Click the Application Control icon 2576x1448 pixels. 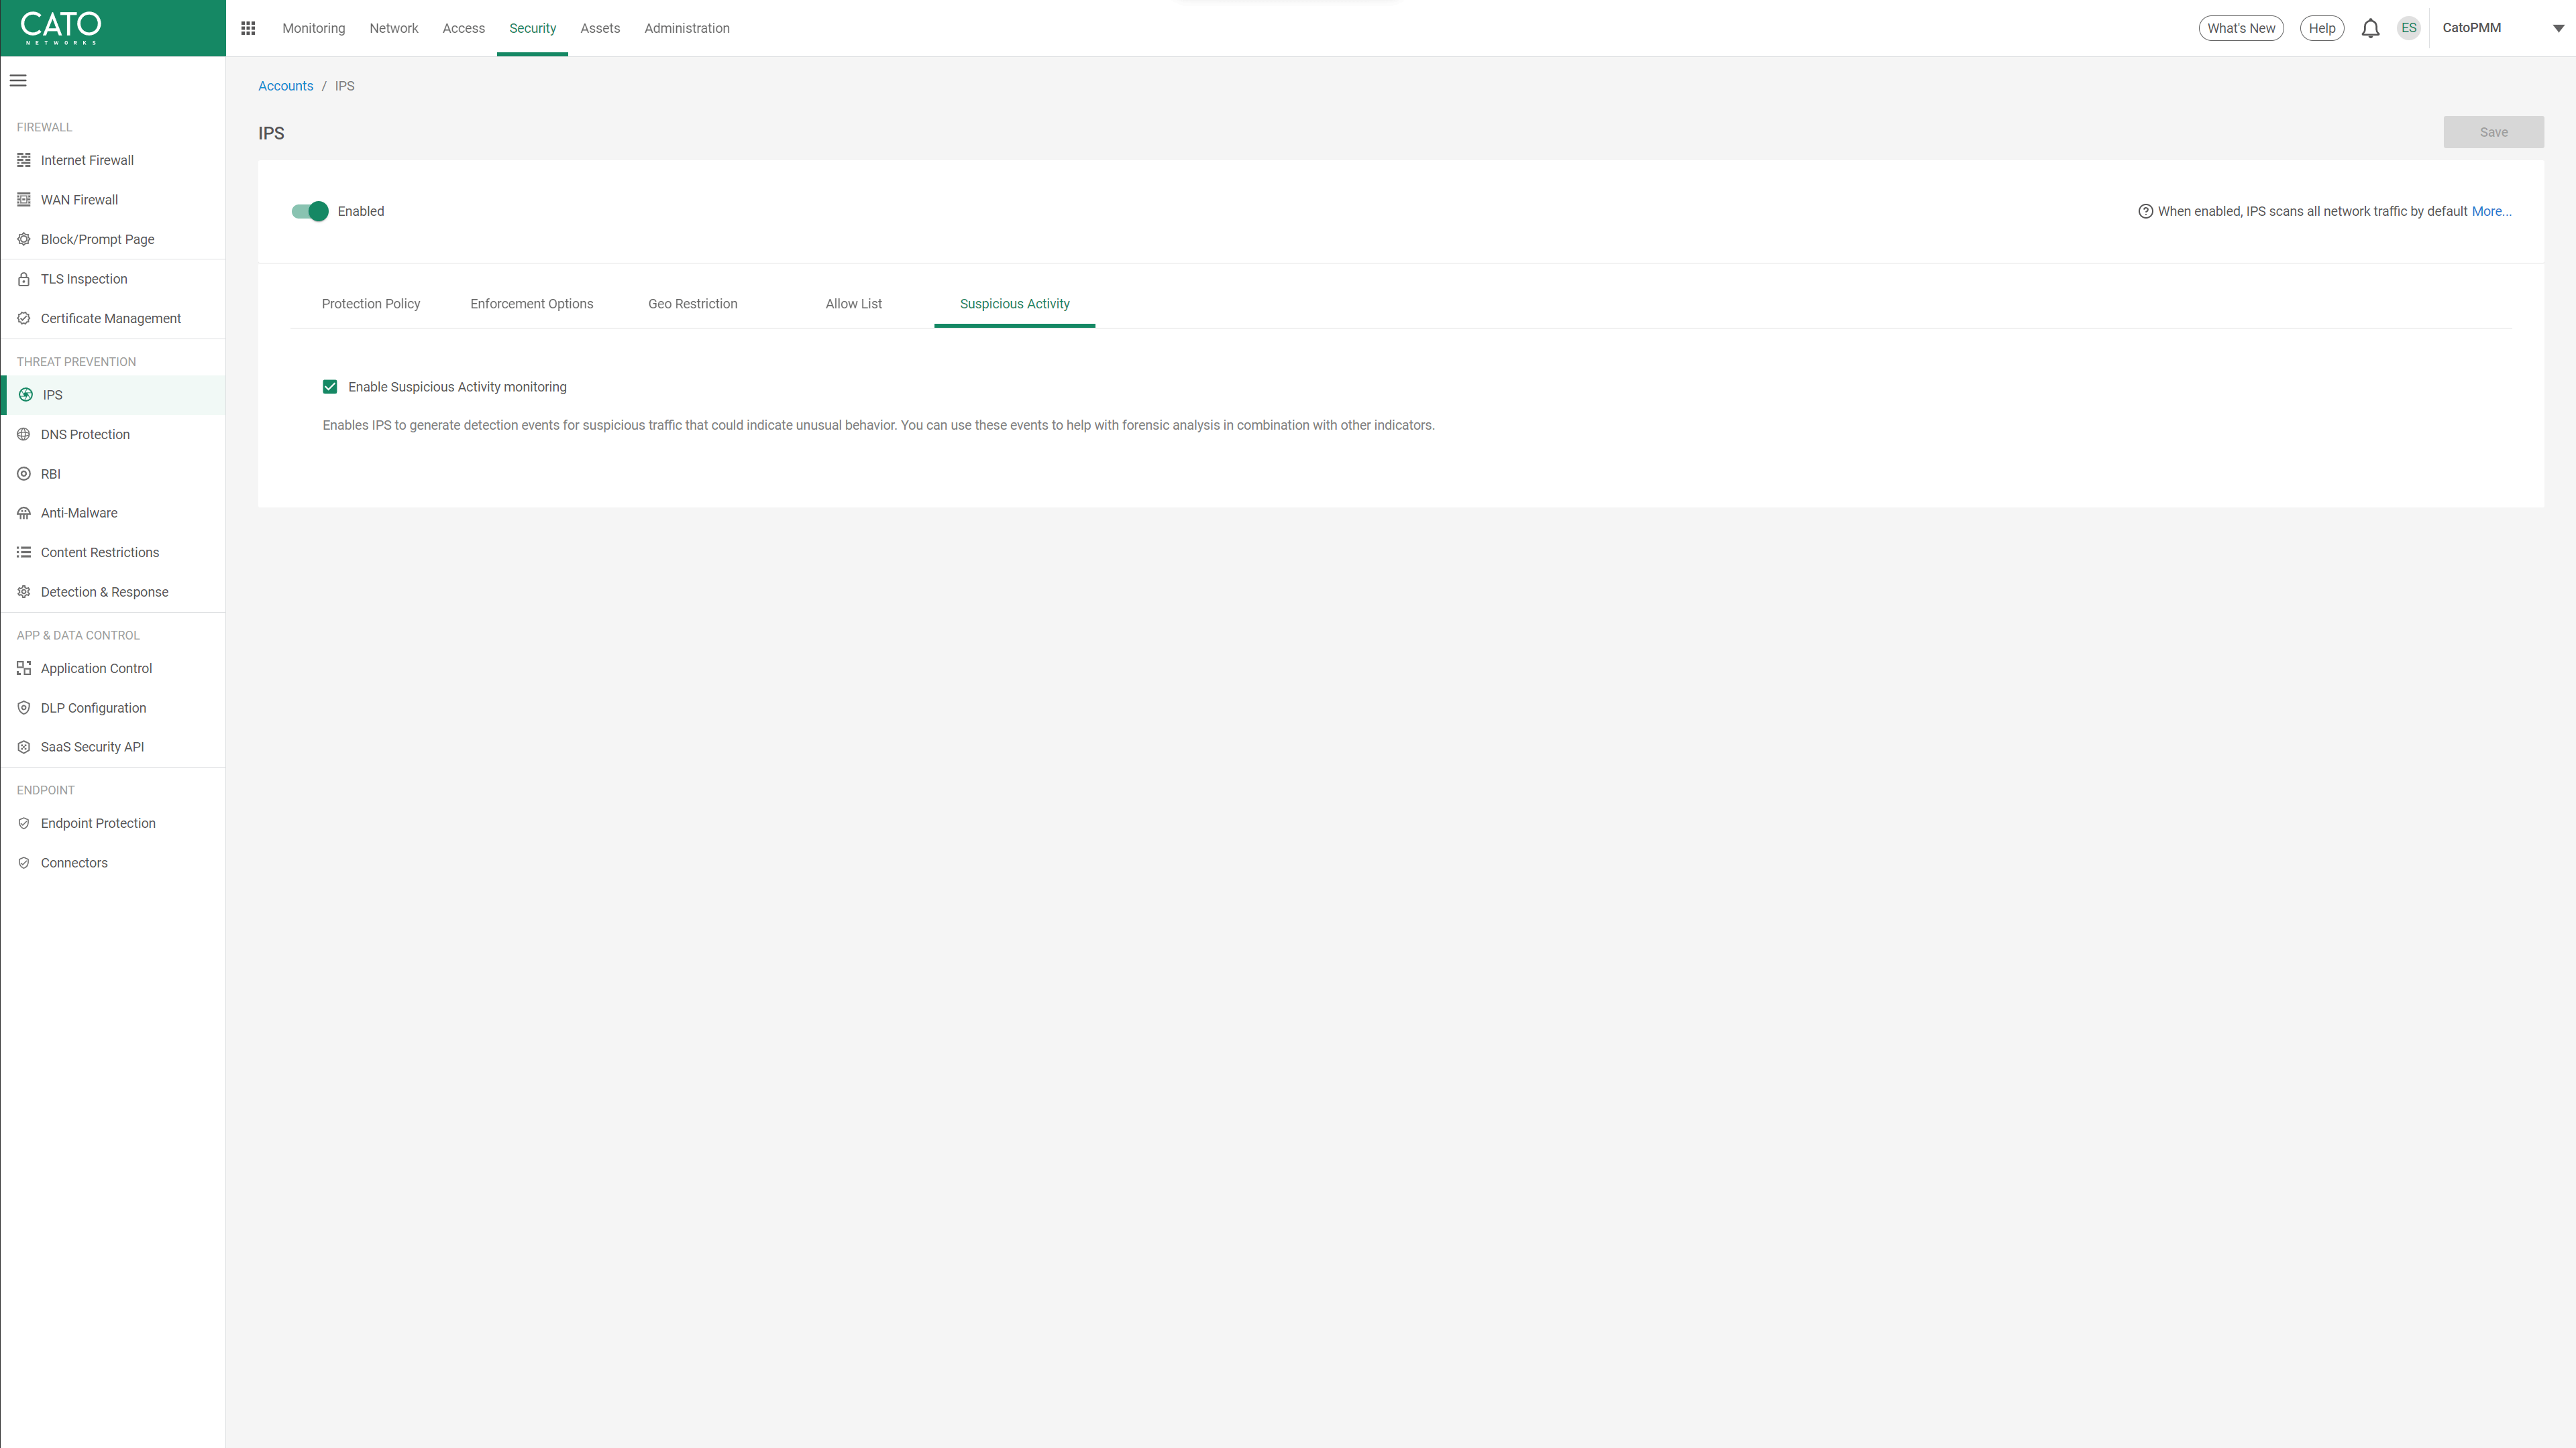point(24,668)
